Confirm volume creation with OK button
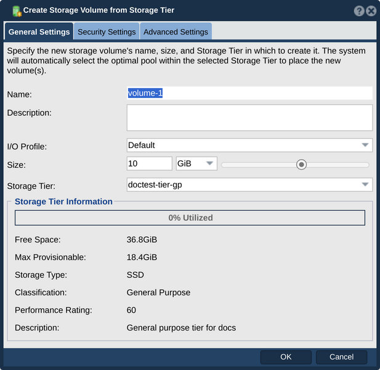 tap(286, 357)
